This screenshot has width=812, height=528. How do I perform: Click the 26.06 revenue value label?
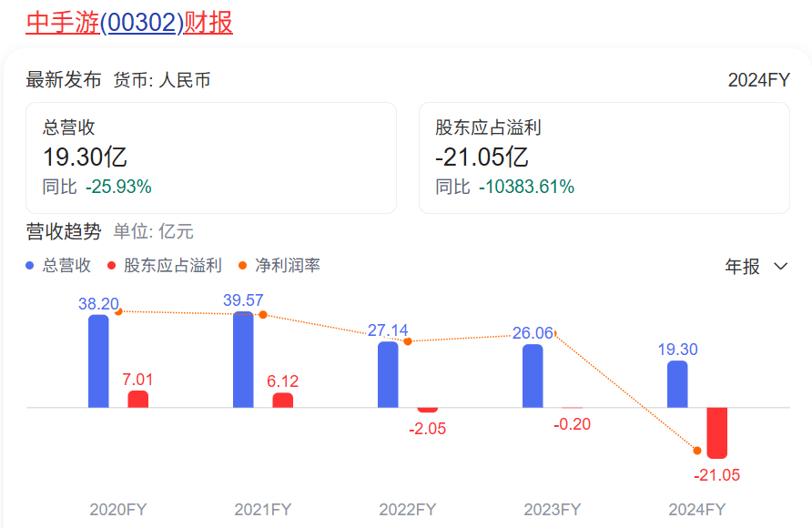pos(533,333)
